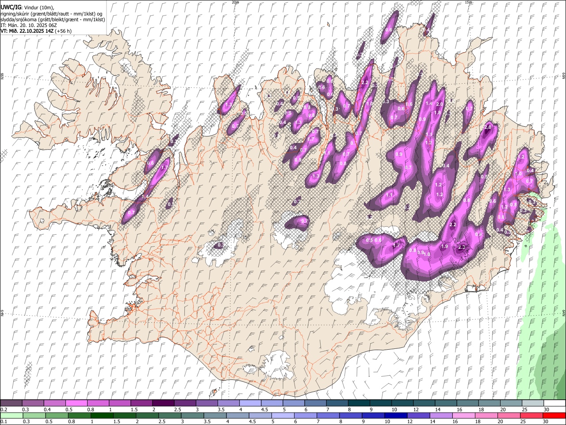Click the 'slydda/snjókoma' legend description line
566x425 pixels.
(x=53, y=19)
